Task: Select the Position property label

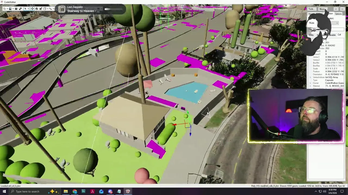Action: coord(316,71)
